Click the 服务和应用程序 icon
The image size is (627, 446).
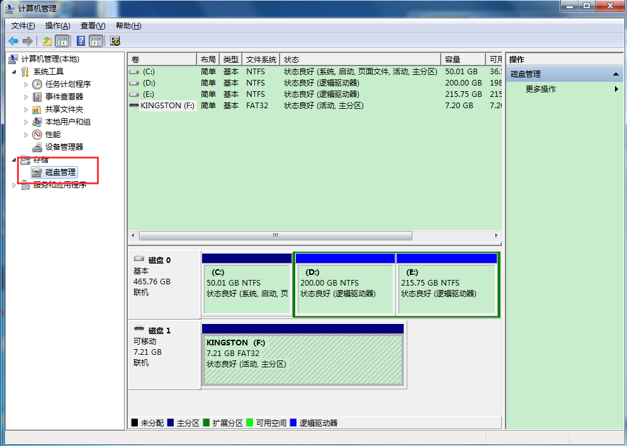click(25, 185)
